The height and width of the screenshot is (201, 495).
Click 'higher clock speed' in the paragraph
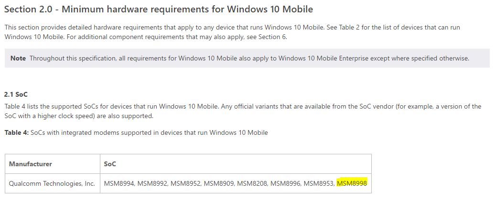[x=59, y=116]
